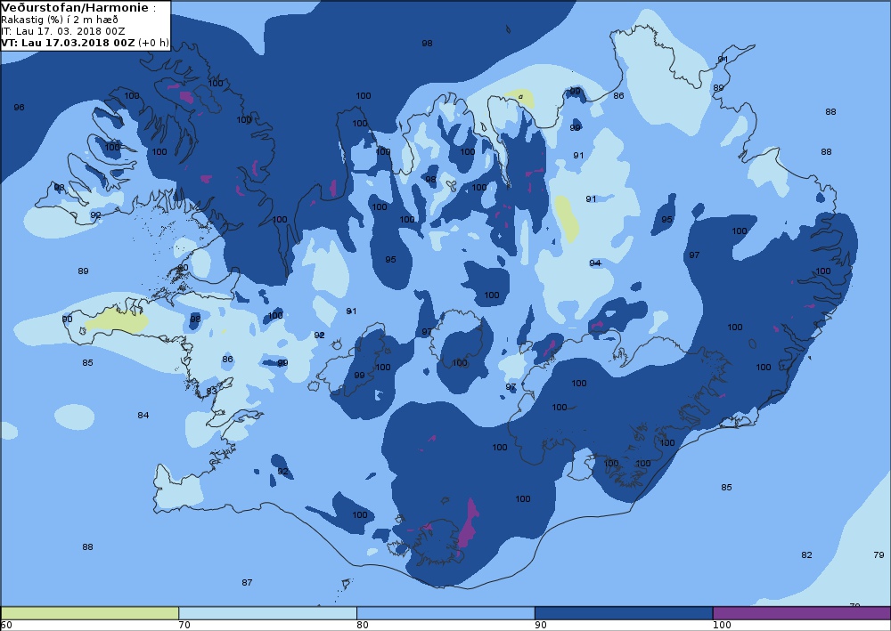Image resolution: width=891 pixels, height=631 pixels.
Task: Click the humidity value 84 on the map
Action: tap(143, 416)
